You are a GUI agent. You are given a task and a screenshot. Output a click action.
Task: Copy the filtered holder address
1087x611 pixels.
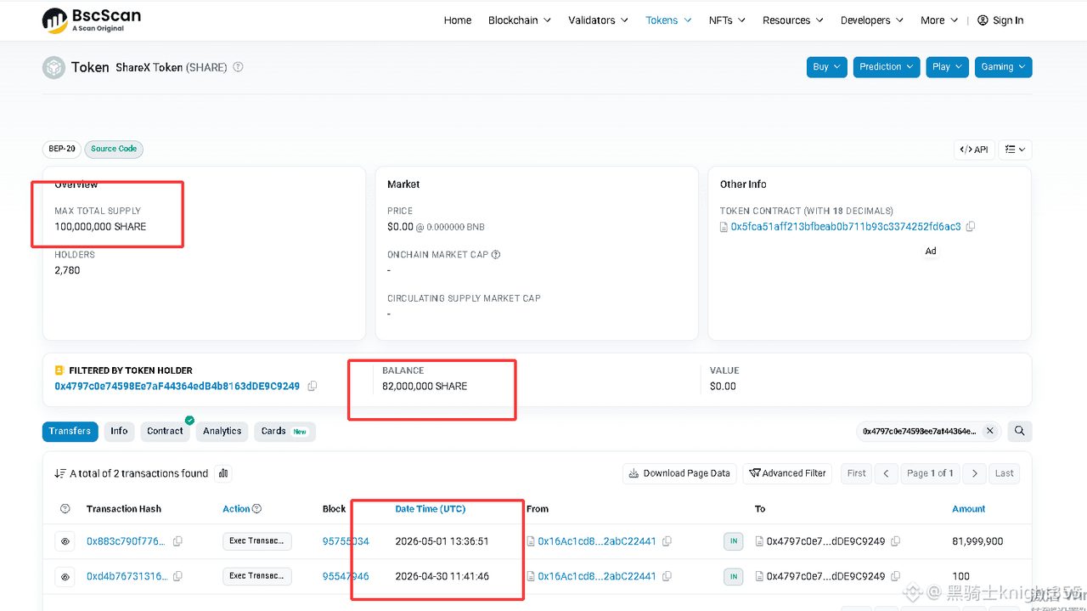313,386
